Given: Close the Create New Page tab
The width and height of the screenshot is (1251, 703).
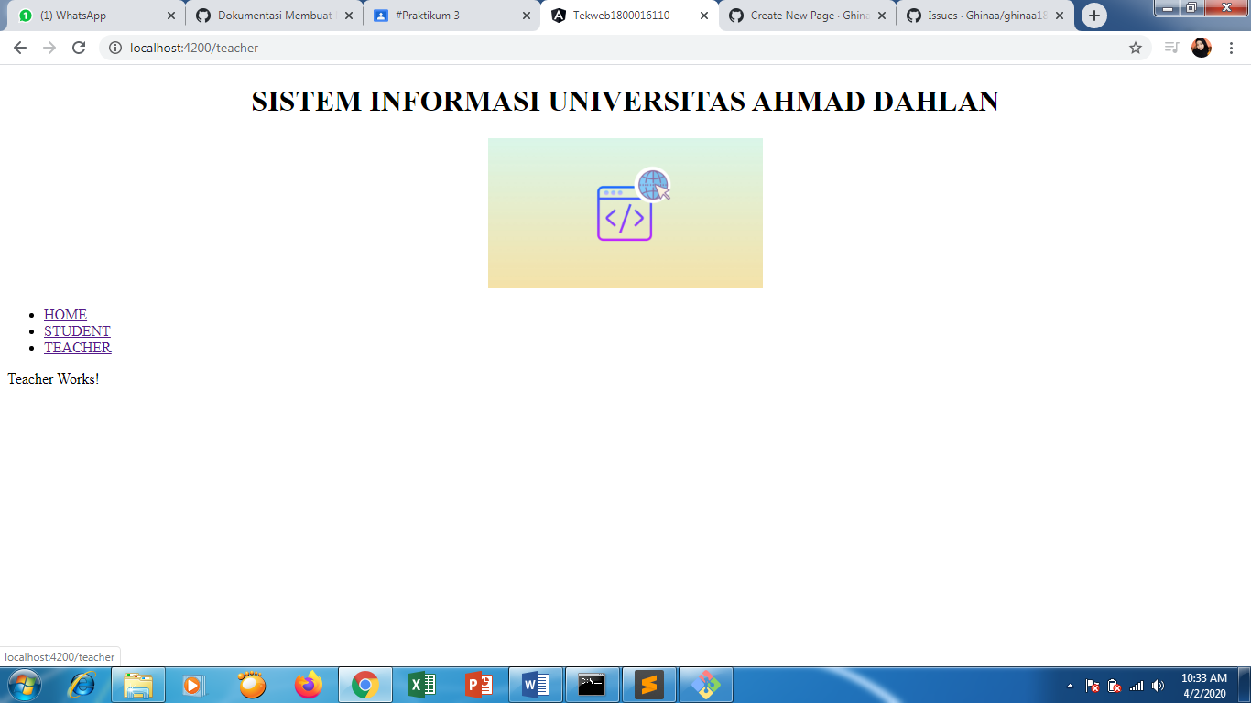Looking at the screenshot, I should (881, 16).
